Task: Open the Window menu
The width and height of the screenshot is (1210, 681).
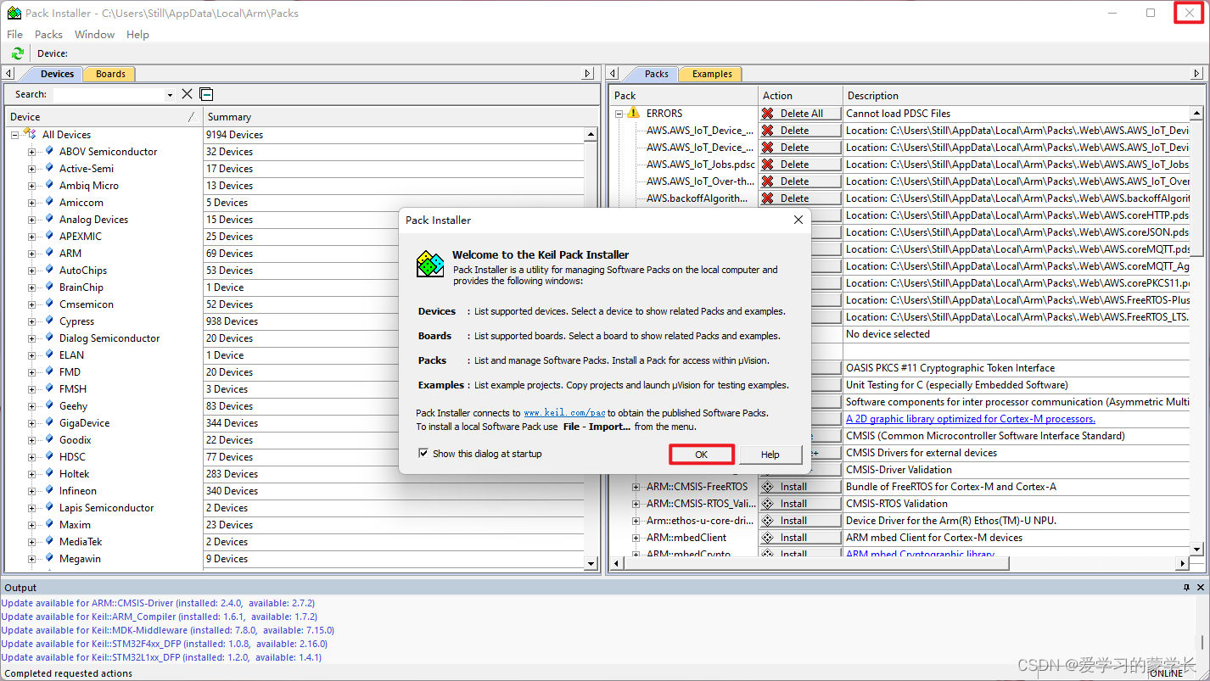Action: pos(94,34)
